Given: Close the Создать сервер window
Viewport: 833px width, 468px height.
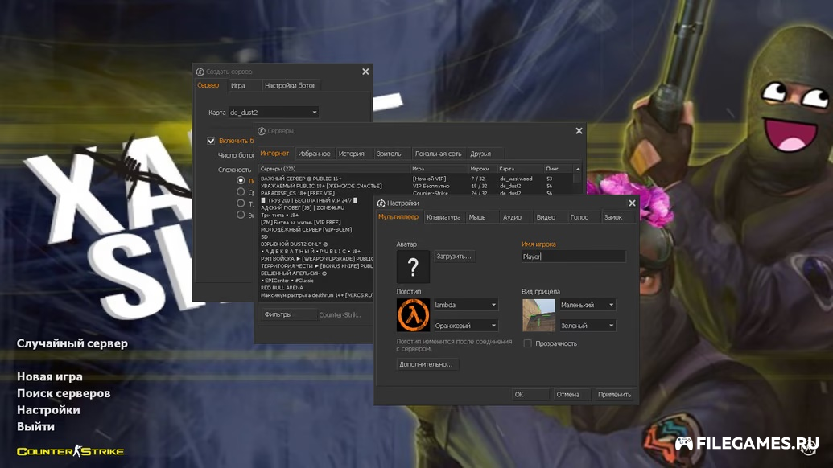Looking at the screenshot, I should click(x=365, y=72).
